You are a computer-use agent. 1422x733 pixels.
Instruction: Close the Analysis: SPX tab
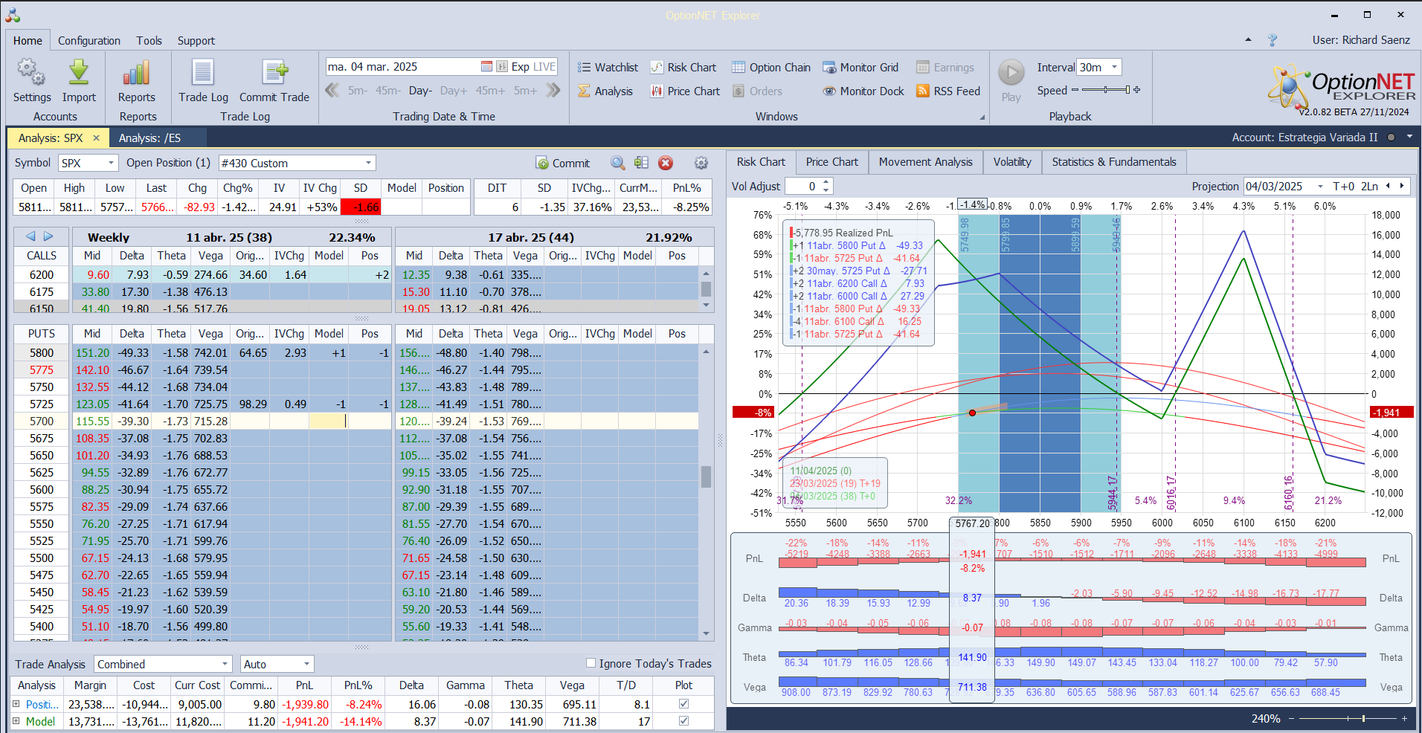(x=96, y=138)
